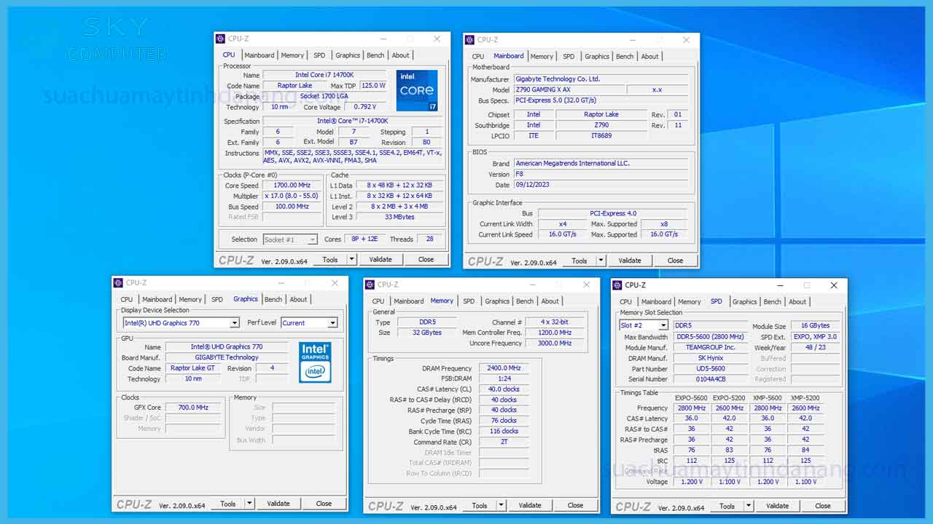Viewport: 933px width, 524px height.
Task: Switch to Mainboard tab in CPU window
Action: (259, 55)
